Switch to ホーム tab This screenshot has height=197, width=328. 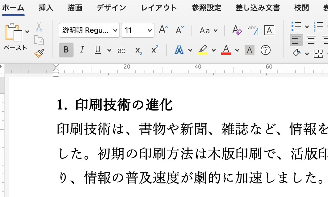click(13, 8)
